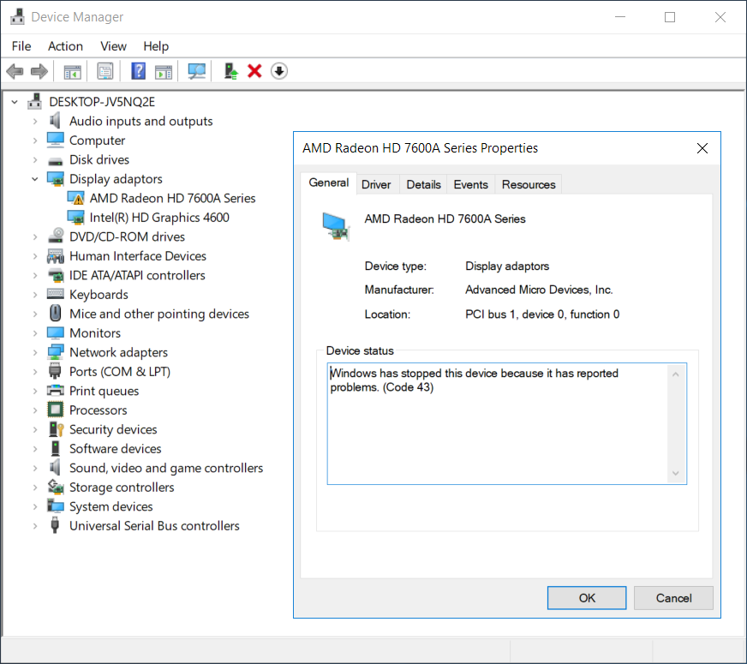The height and width of the screenshot is (664, 747).
Task: Click the Human Interface Devices icon
Action: tap(56, 256)
